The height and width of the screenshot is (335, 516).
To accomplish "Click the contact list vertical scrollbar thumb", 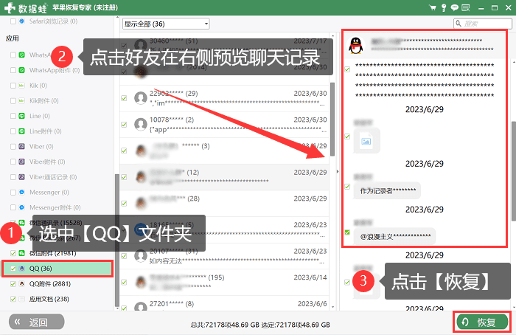I will click(x=332, y=120).
